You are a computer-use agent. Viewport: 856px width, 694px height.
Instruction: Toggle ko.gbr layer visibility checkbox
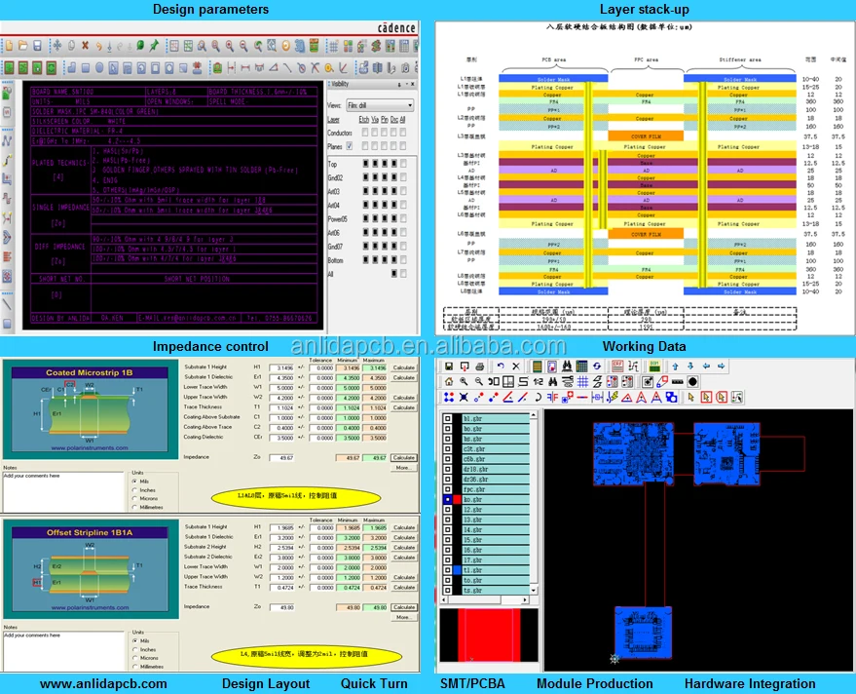(448, 499)
